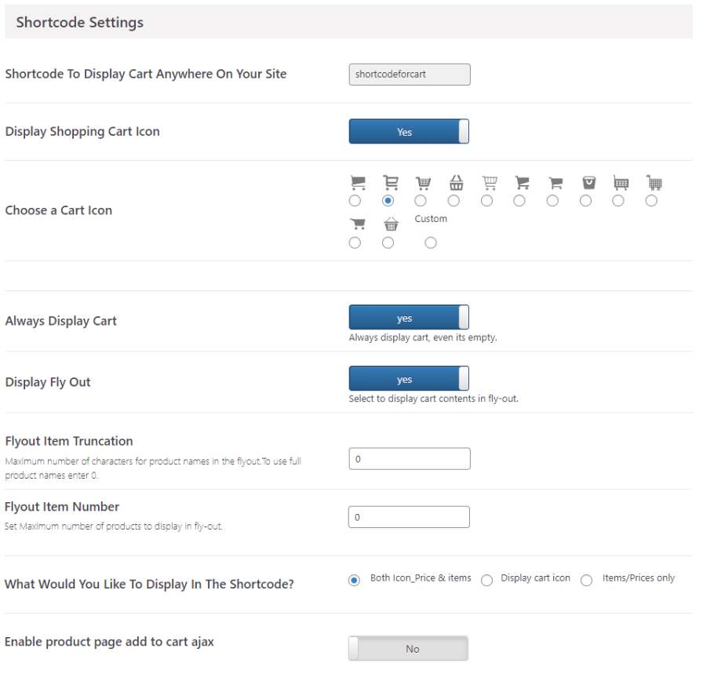This screenshot has width=703, height=674.
Task: Click the last cart icon in the top row
Action: pos(654,184)
